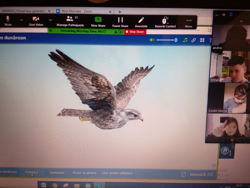This screenshot has width=250, height=188.
Task: Click the red Stop Share button
Action: (x=135, y=32)
